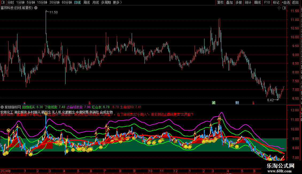Click the green 减 event marker
This screenshot has width=302, height=174.
coord(214,103)
